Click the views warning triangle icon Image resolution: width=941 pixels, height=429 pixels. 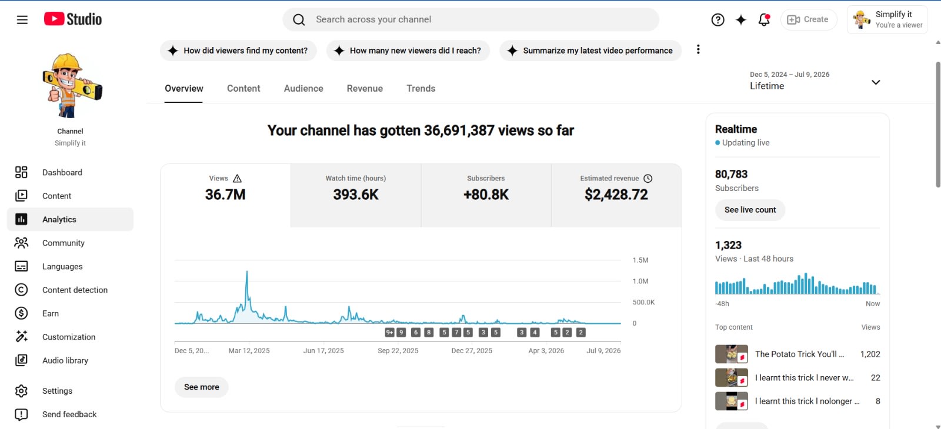pos(238,179)
